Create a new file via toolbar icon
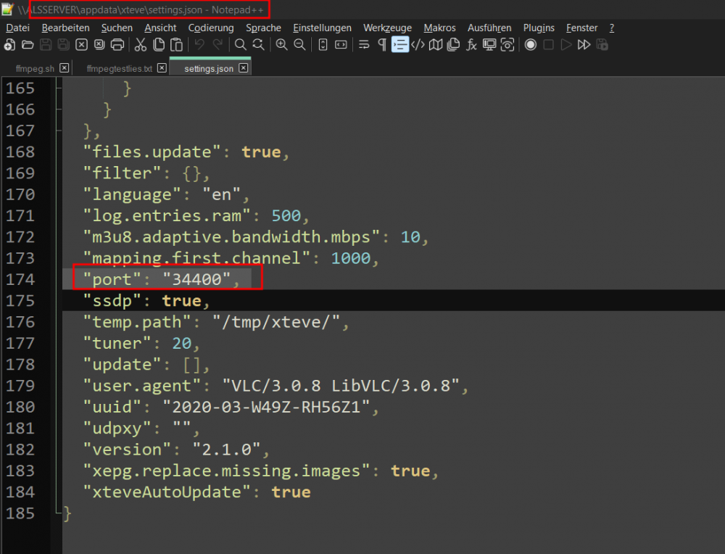This screenshot has height=554, width=725. click(x=9, y=45)
